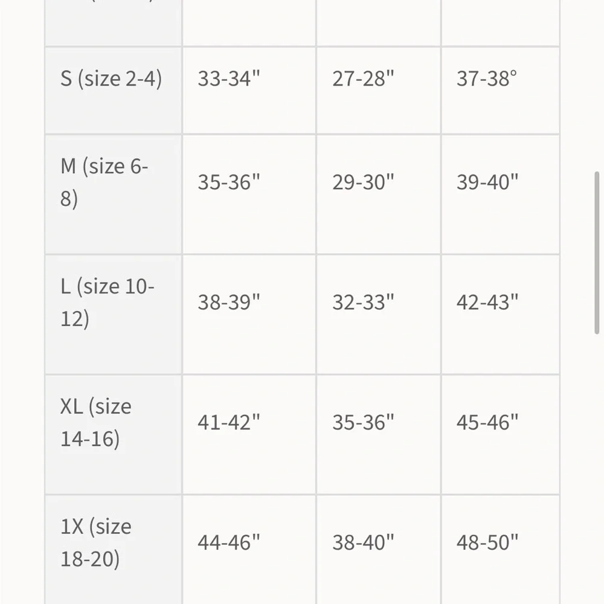Select the 48-50" measurement cell
Viewport: 604px width, 604px height.
click(x=487, y=543)
